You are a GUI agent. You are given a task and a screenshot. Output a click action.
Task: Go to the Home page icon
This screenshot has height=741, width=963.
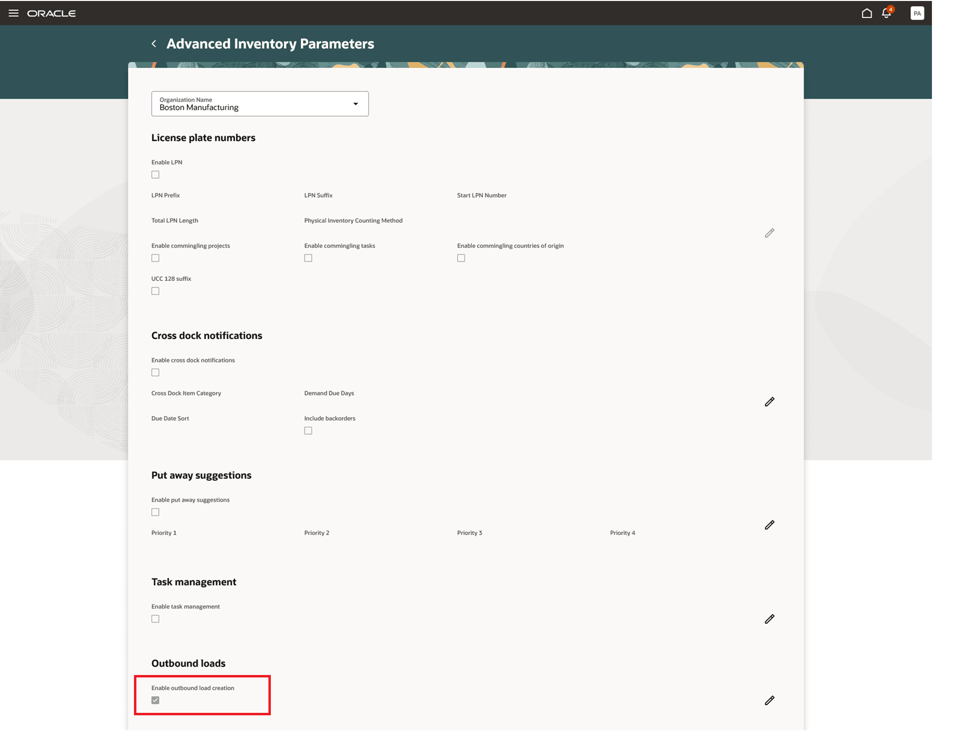[866, 13]
